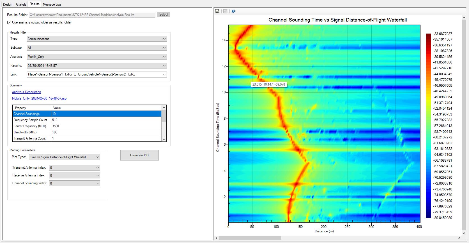Click property table scroll down arrow

164,139
